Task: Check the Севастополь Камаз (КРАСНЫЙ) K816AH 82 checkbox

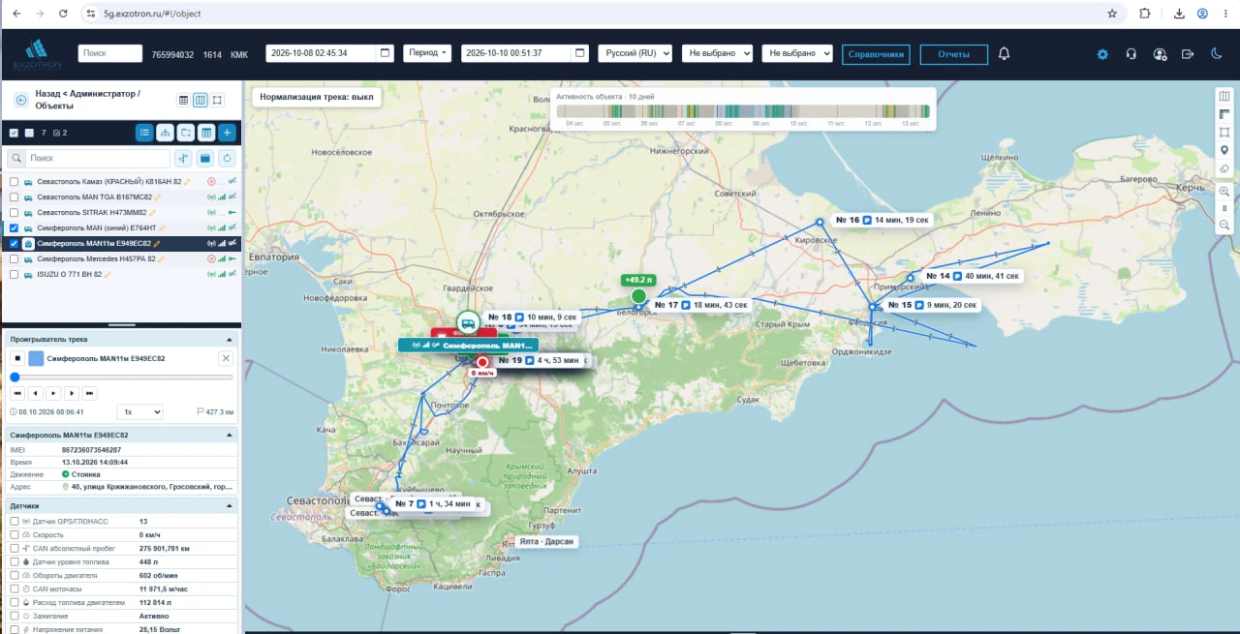Action: tap(14, 182)
